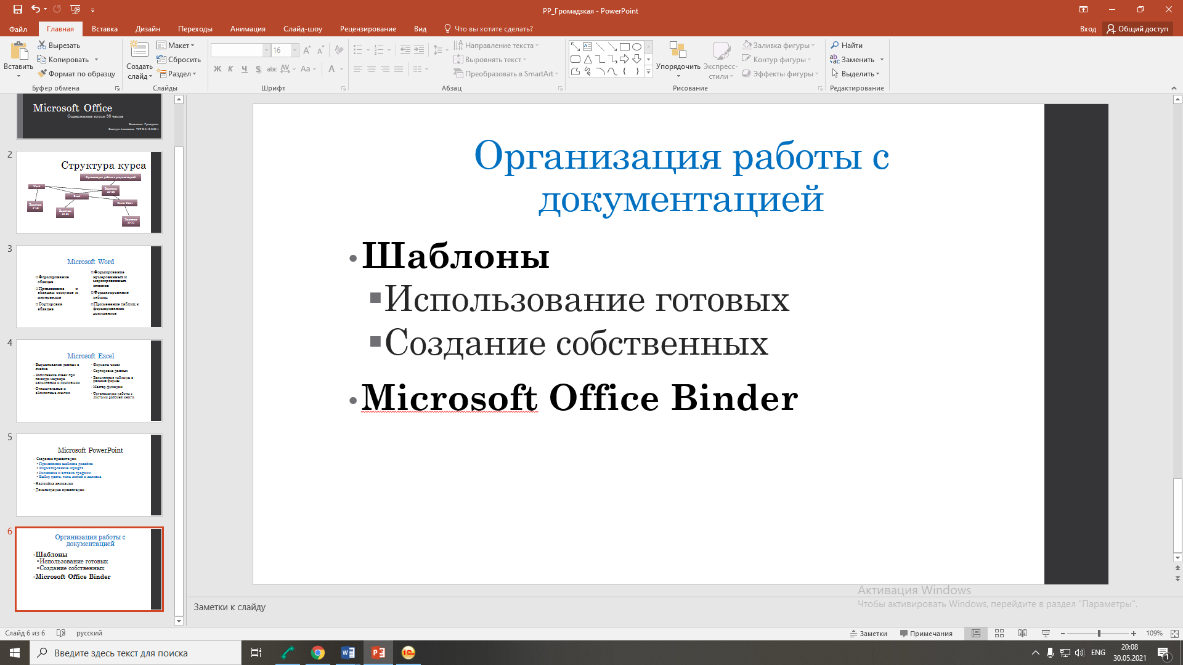Image resolution: width=1183 pixels, height=665 pixels.
Task: Toggle justify alignment in paragraph group
Action: tap(399, 69)
